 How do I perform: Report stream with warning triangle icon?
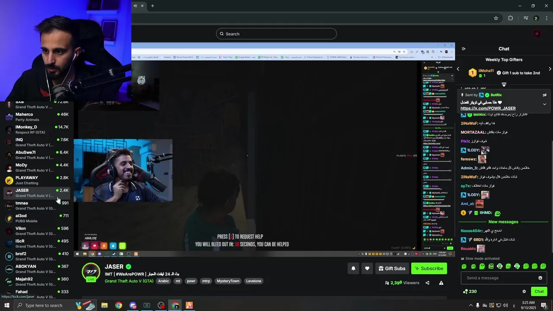click(x=441, y=283)
